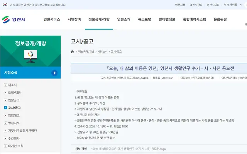Select 입법예고 in the sidebar
Viewport: 247px width, 154px height.
pyautogui.click(x=14, y=115)
